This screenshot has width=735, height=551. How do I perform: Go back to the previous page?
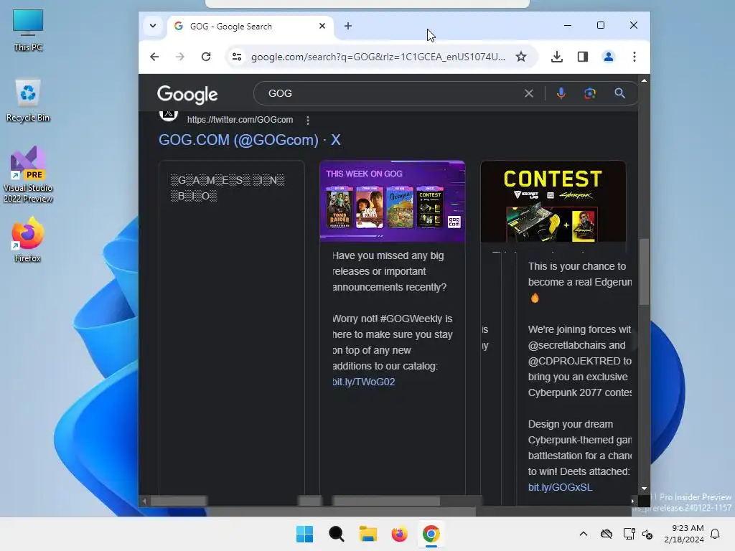(x=155, y=57)
